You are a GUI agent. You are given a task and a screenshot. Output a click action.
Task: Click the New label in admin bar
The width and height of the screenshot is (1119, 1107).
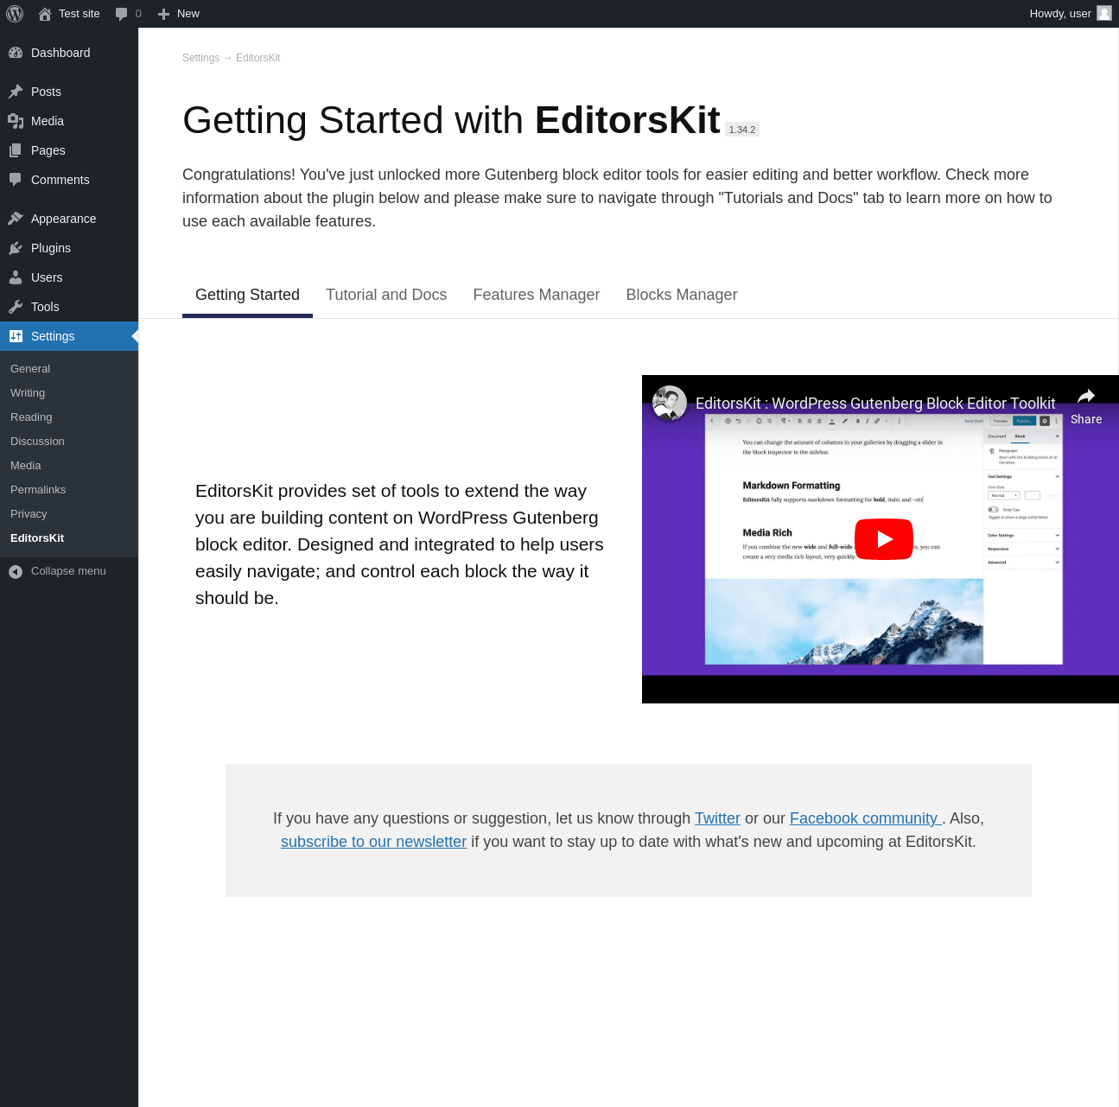pos(188,14)
